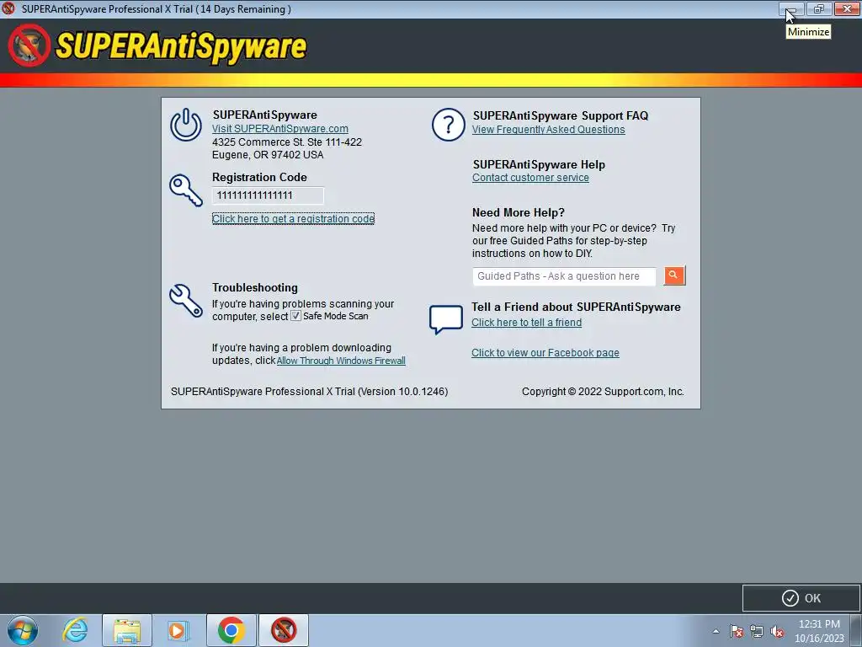Click here to get a registration code

click(293, 218)
